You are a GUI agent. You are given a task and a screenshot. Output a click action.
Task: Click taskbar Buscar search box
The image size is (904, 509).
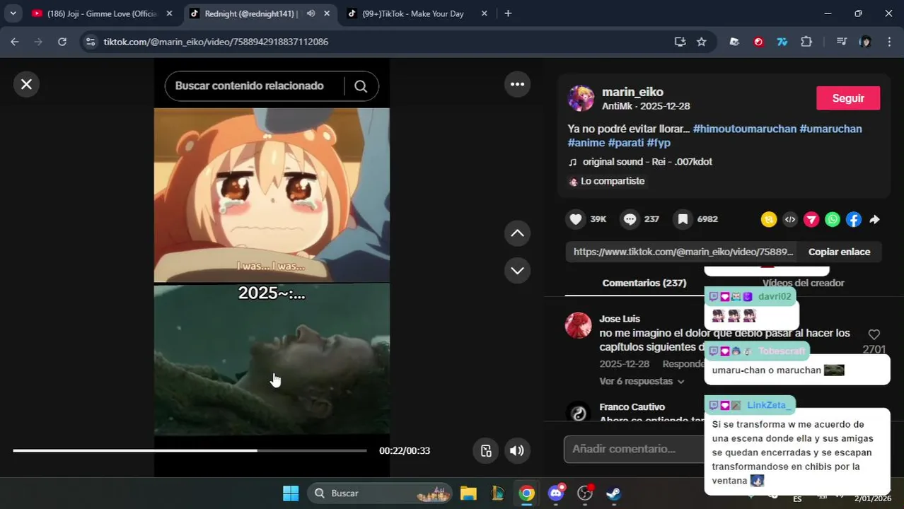pos(381,493)
